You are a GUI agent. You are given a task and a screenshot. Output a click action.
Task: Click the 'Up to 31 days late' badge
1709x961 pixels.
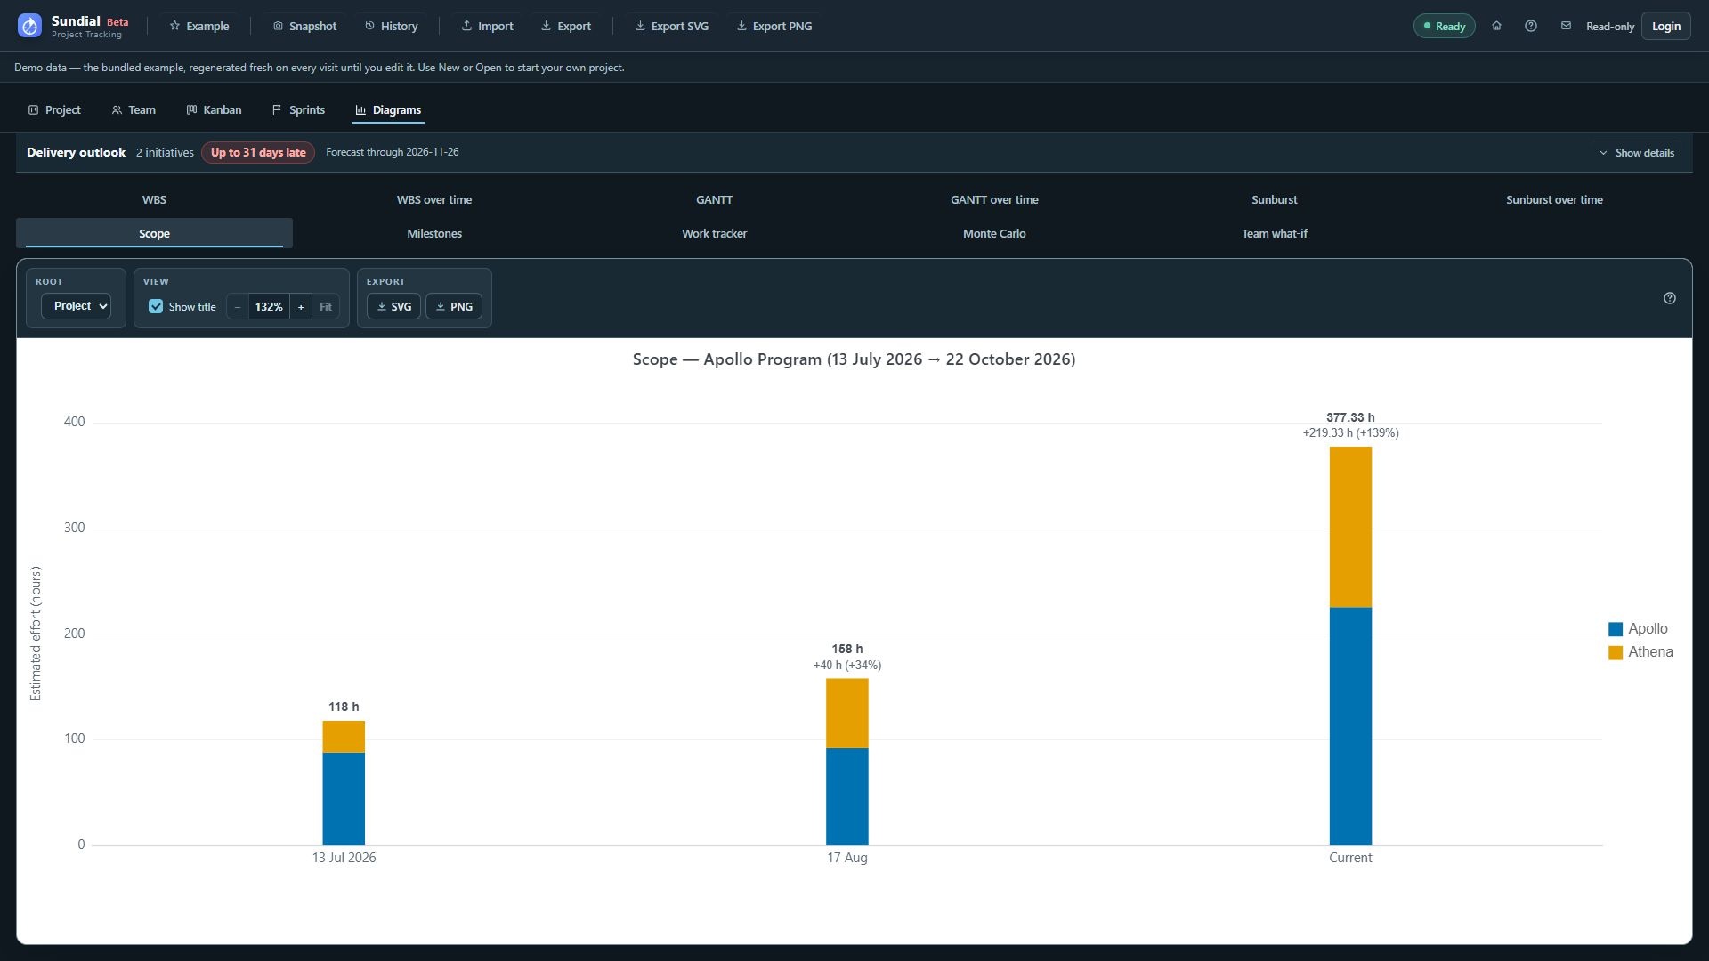258,152
